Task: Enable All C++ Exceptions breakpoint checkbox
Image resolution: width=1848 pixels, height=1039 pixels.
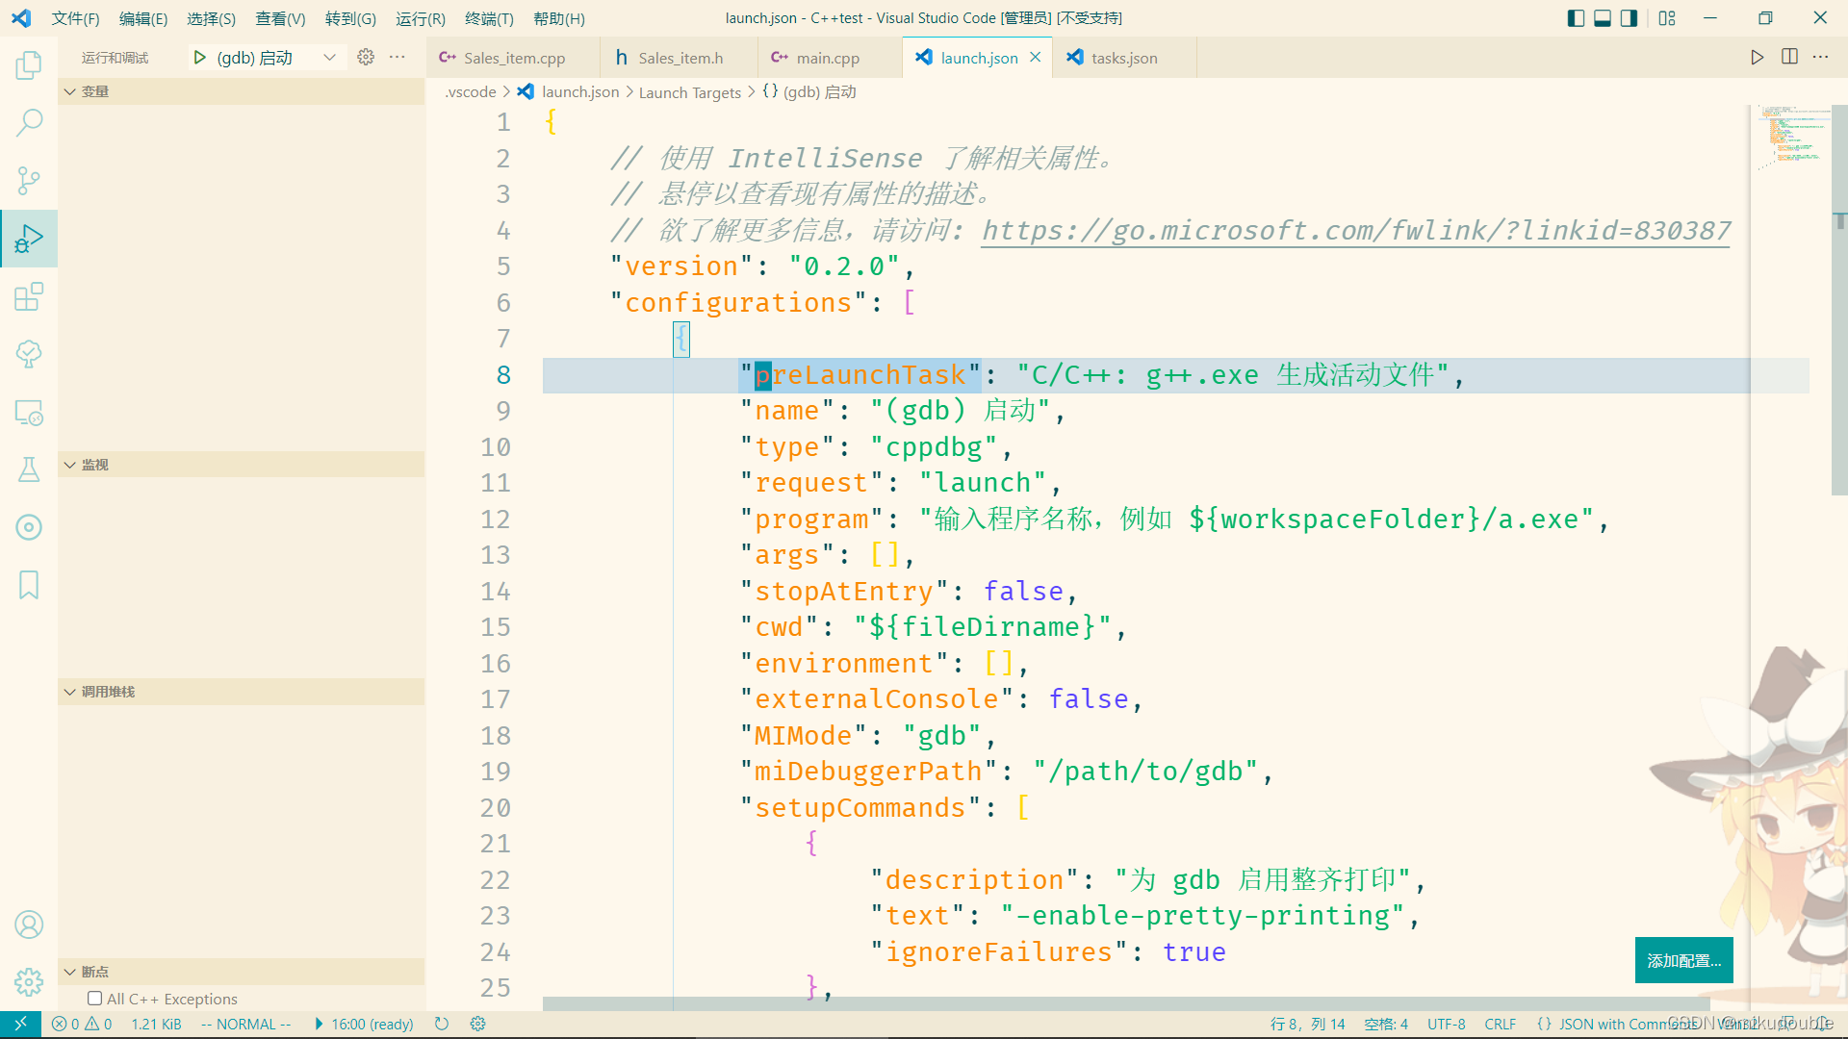Action: (x=94, y=999)
